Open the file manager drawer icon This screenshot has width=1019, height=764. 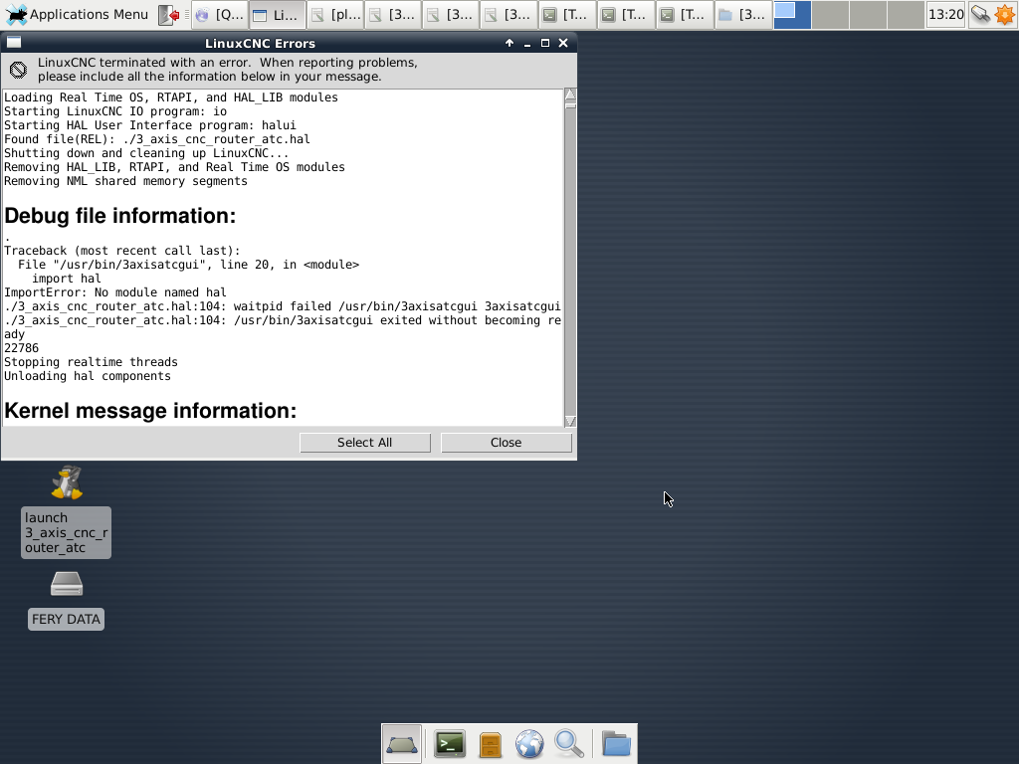pyautogui.click(x=490, y=744)
